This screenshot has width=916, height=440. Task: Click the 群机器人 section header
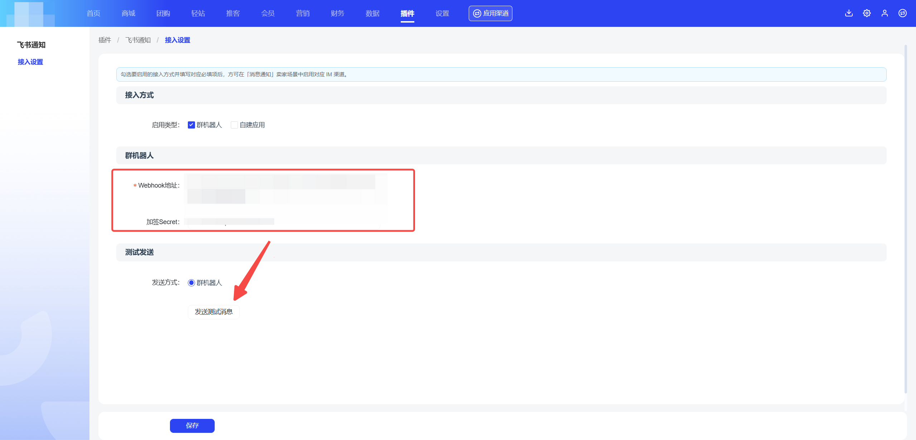point(501,155)
